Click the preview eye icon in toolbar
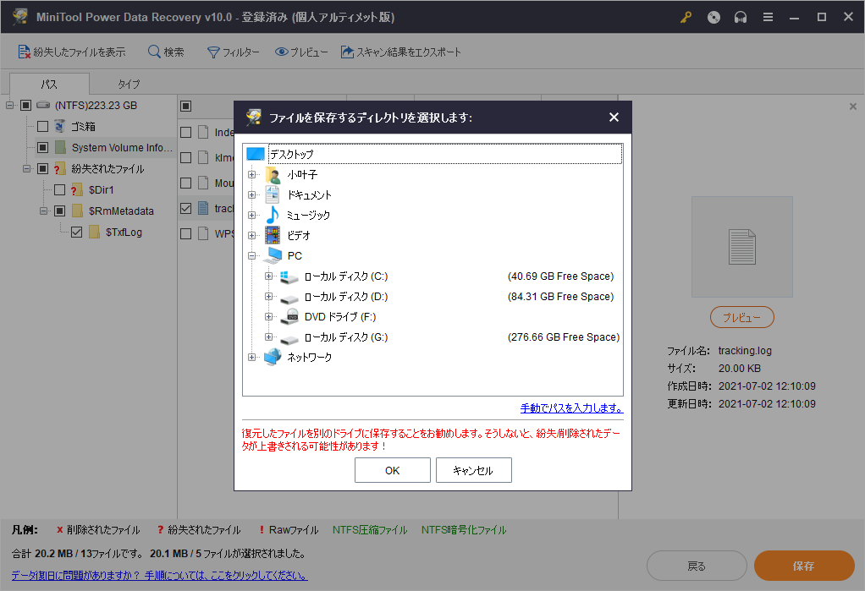Viewport: 865px width, 591px height. point(282,52)
